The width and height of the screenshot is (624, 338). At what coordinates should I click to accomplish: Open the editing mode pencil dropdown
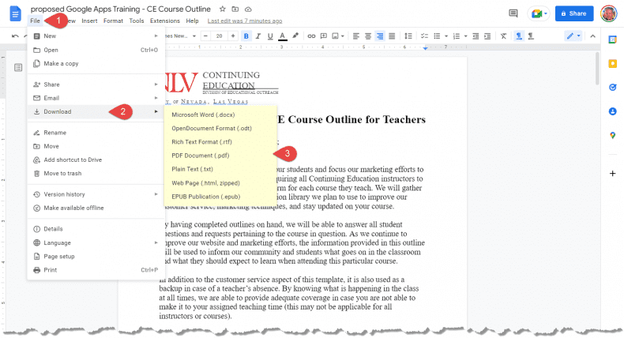(573, 36)
